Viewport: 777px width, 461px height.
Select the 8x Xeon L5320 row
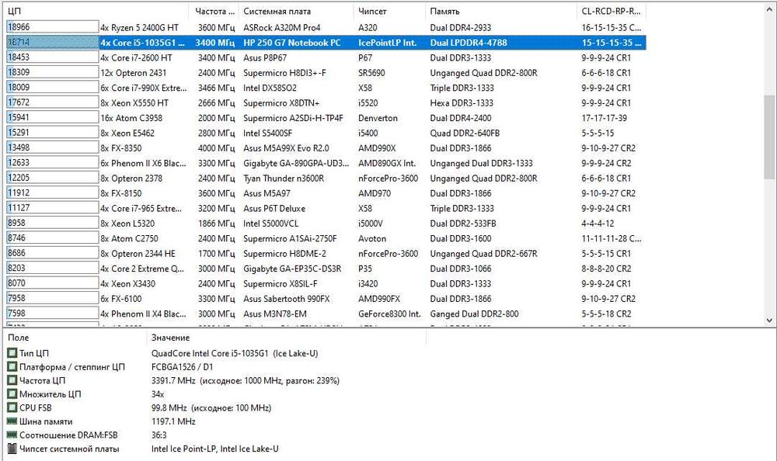(x=326, y=224)
